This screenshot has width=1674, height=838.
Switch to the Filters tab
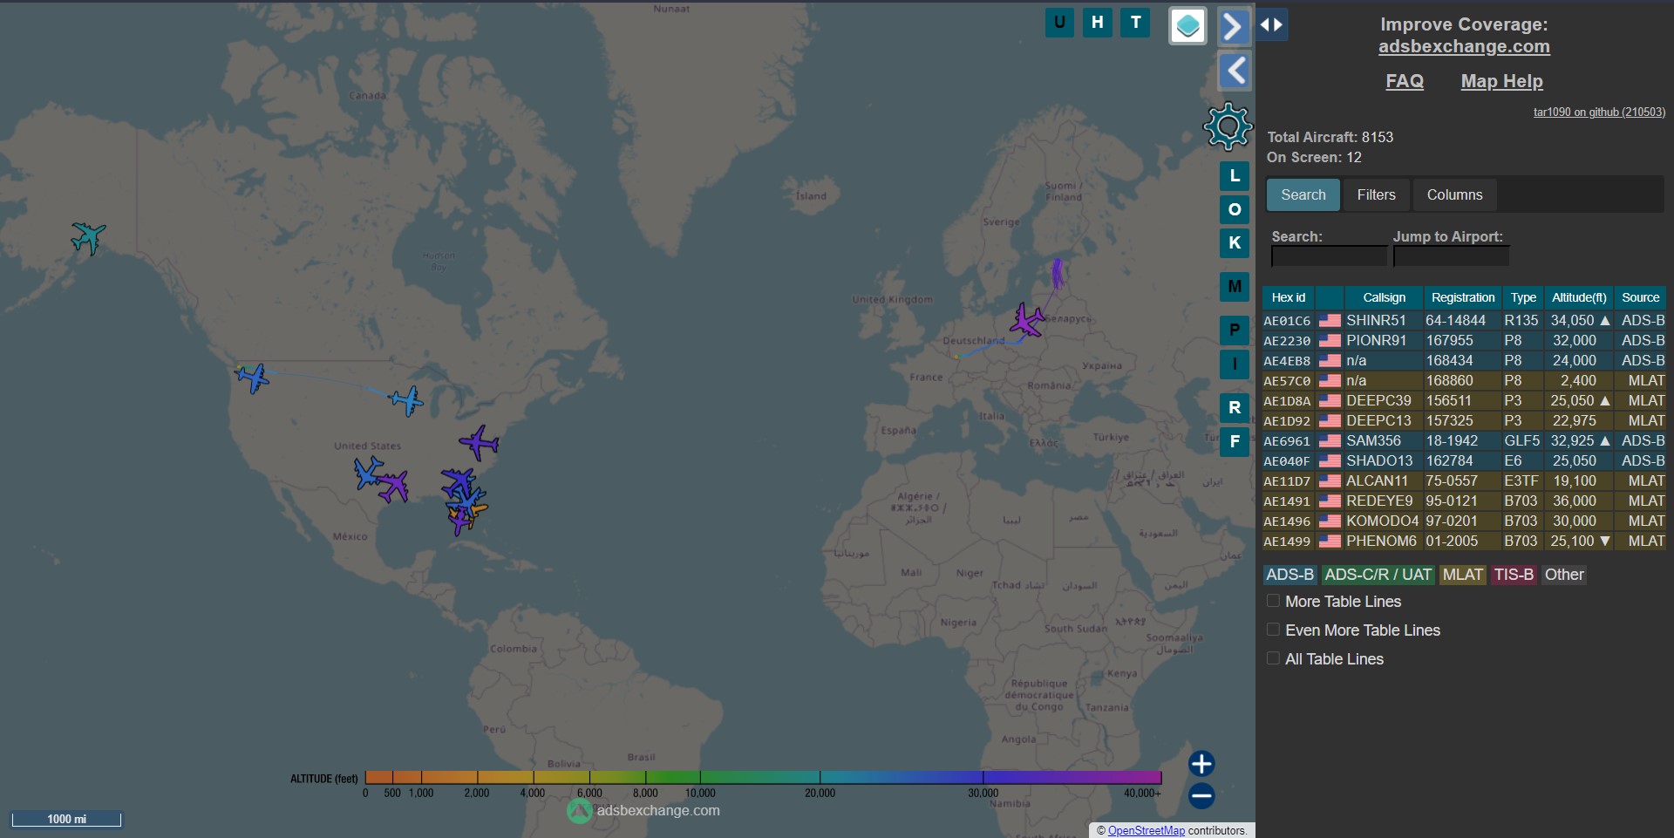1376,194
